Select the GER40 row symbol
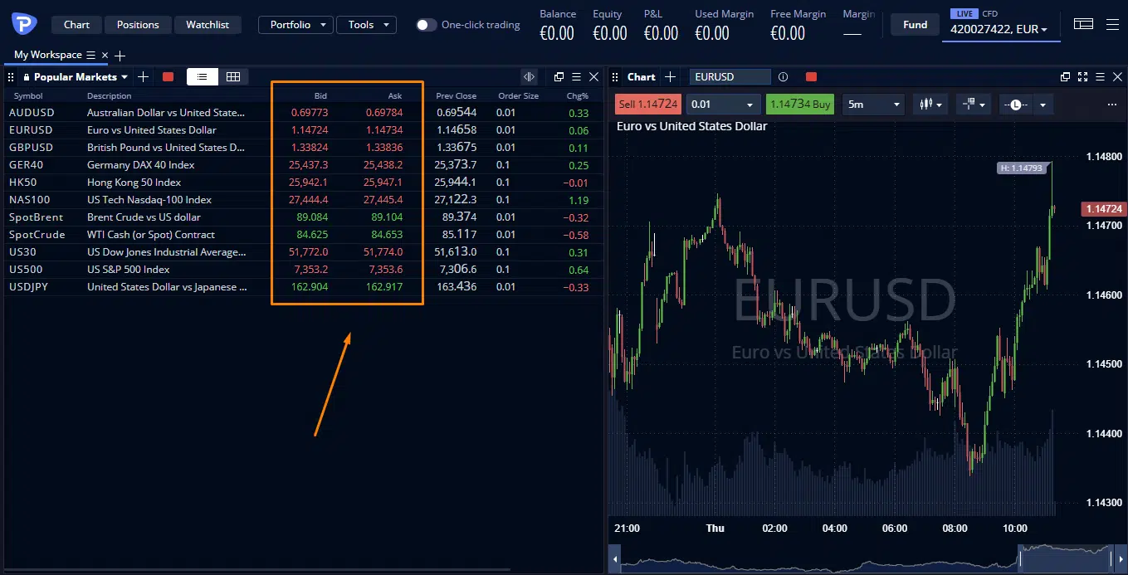The height and width of the screenshot is (575, 1128). pyautogui.click(x=26, y=165)
